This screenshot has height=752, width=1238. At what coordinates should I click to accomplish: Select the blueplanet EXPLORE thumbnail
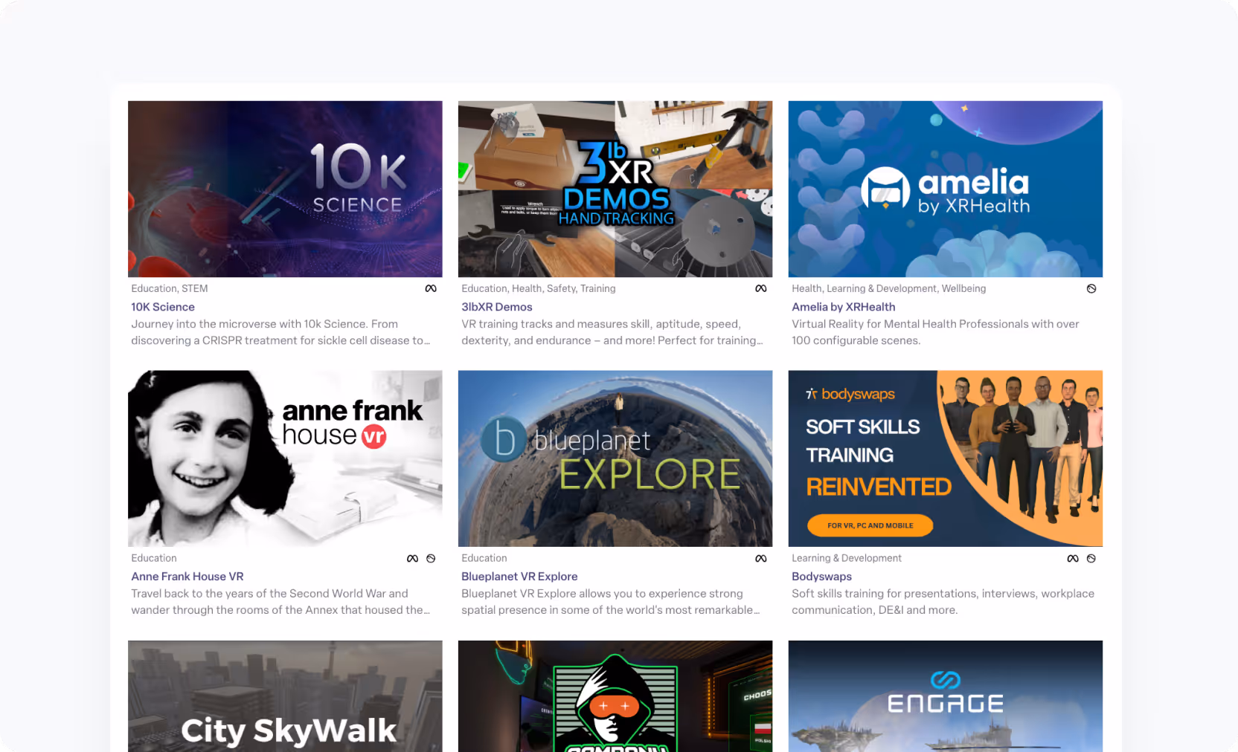615,458
